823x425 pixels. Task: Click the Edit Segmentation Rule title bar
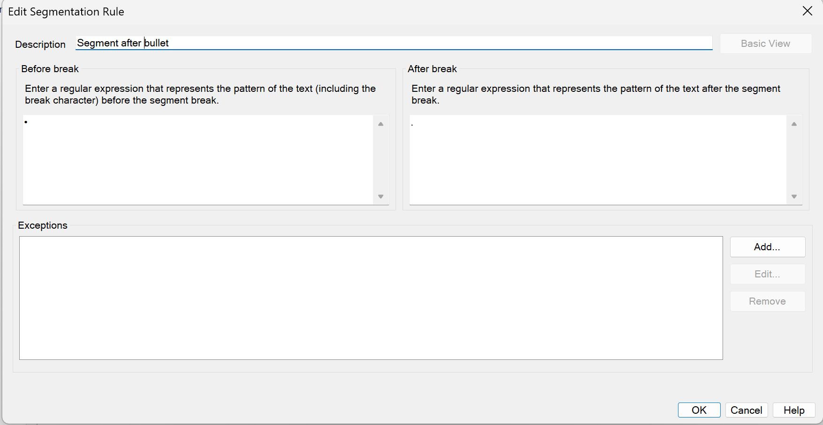[375, 12]
